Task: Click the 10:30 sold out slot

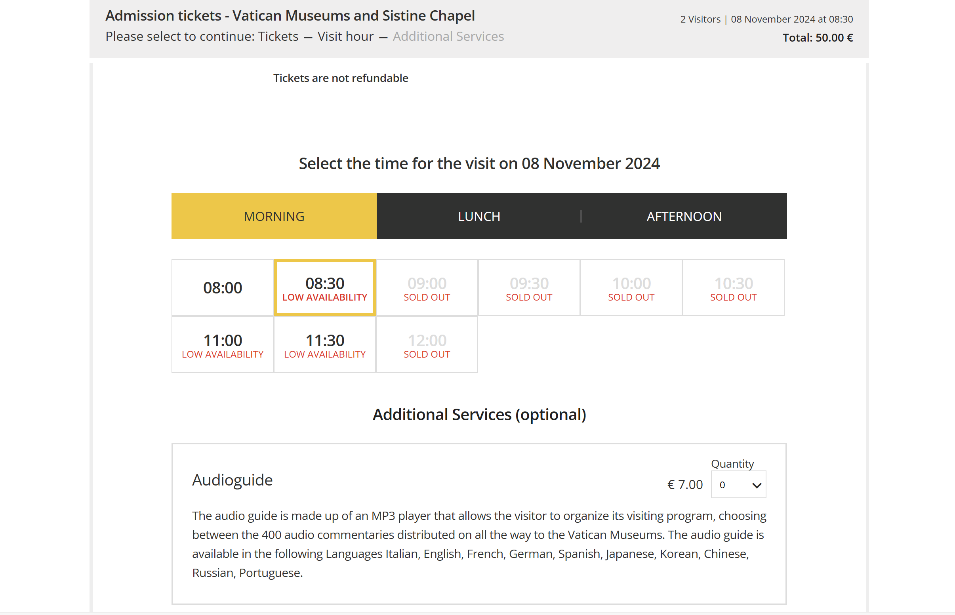Action: coord(733,288)
